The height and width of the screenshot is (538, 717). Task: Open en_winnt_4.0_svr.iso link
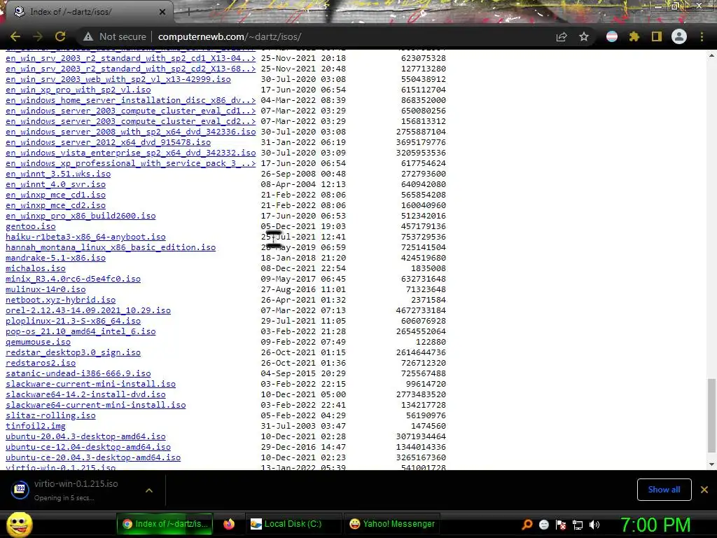click(55, 184)
